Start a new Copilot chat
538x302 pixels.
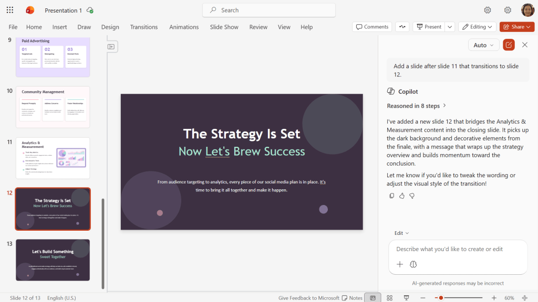509,45
